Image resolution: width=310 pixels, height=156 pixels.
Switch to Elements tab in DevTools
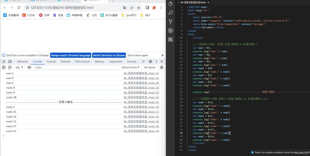pos(23,61)
